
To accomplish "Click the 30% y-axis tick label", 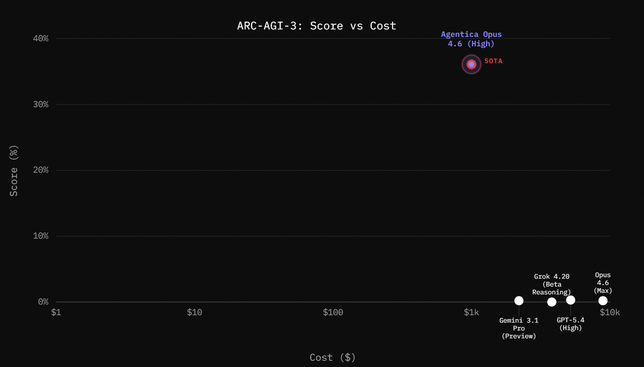I will (41, 104).
